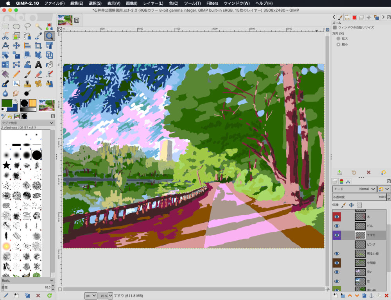The width and height of the screenshot is (391, 300).
Task: Activate the Eraser tool
Action: (x=38, y=74)
